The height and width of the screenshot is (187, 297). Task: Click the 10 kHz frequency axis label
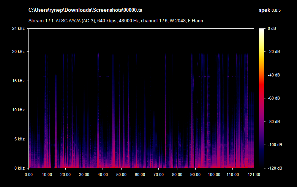[x=18, y=110]
